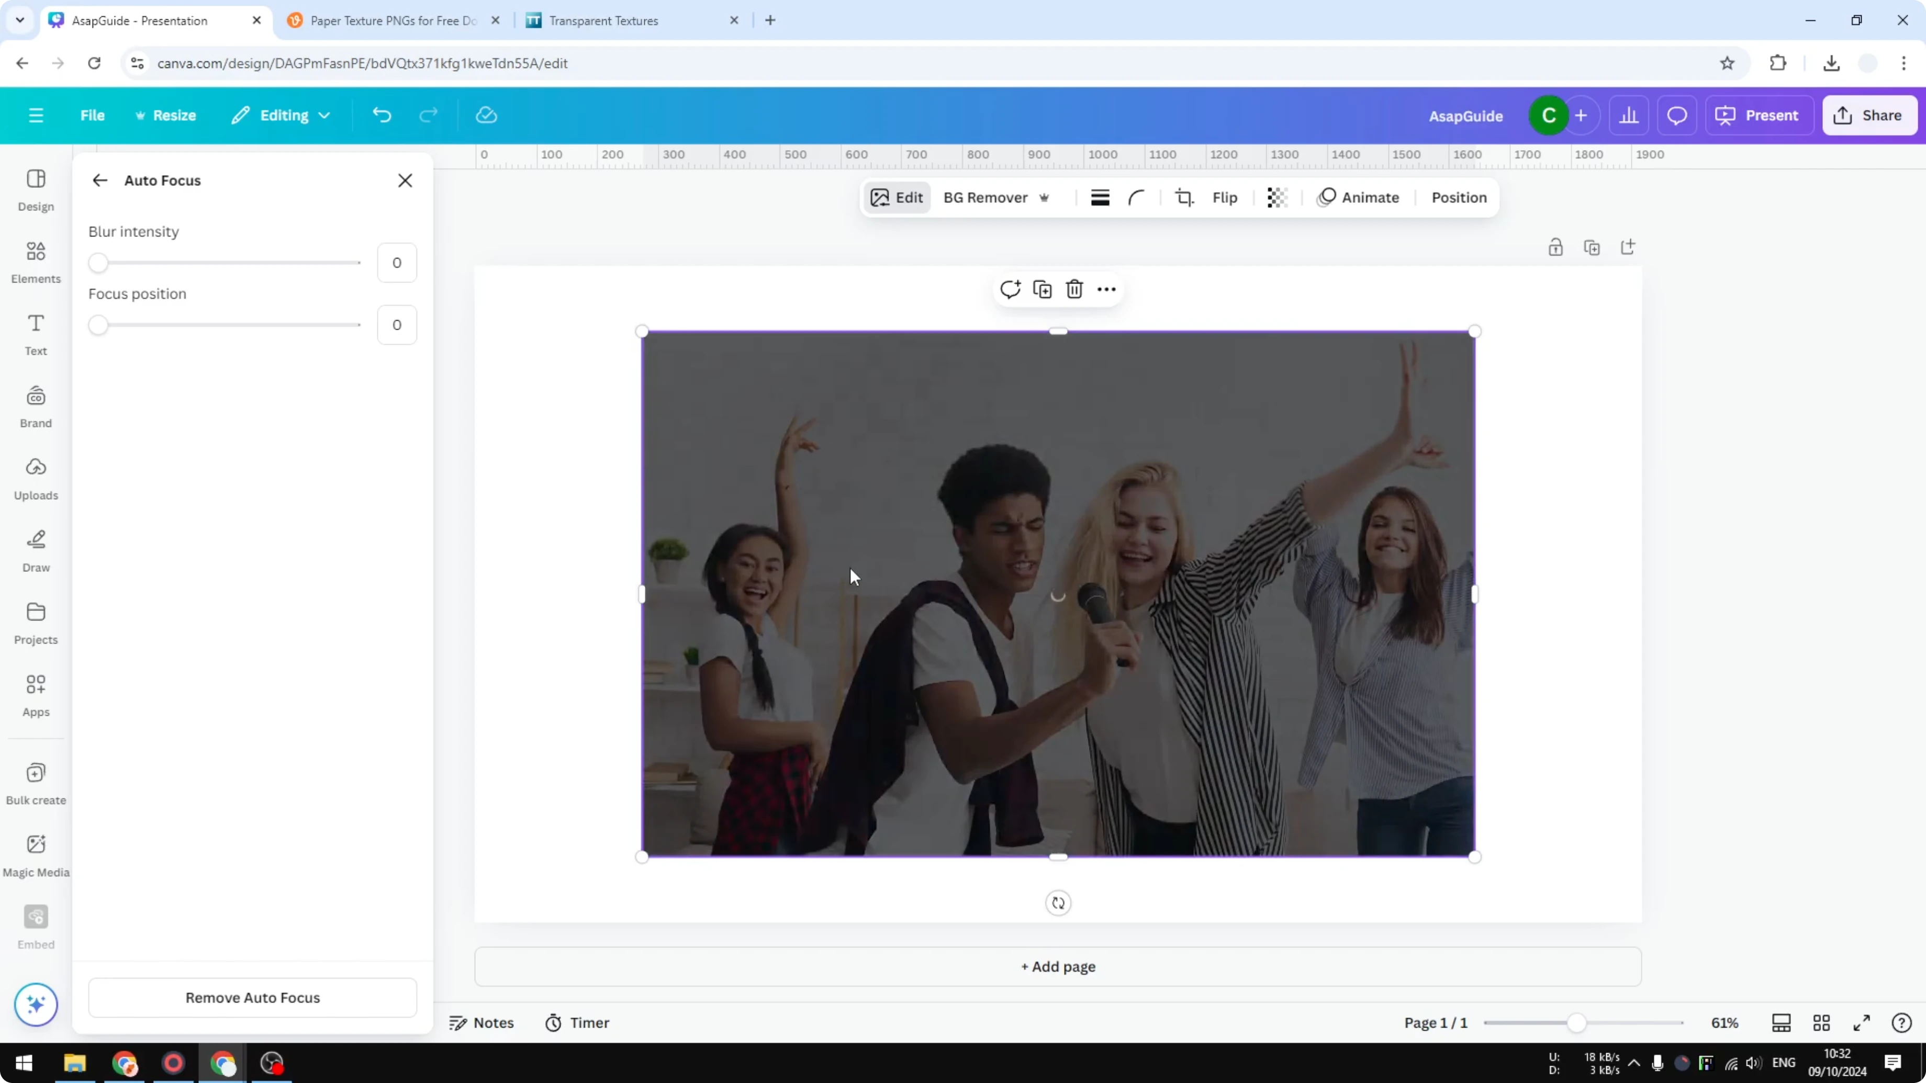The width and height of the screenshot is (1926, 1083).
Task: Open the border style lines icon
Action: click(1100, 197)
